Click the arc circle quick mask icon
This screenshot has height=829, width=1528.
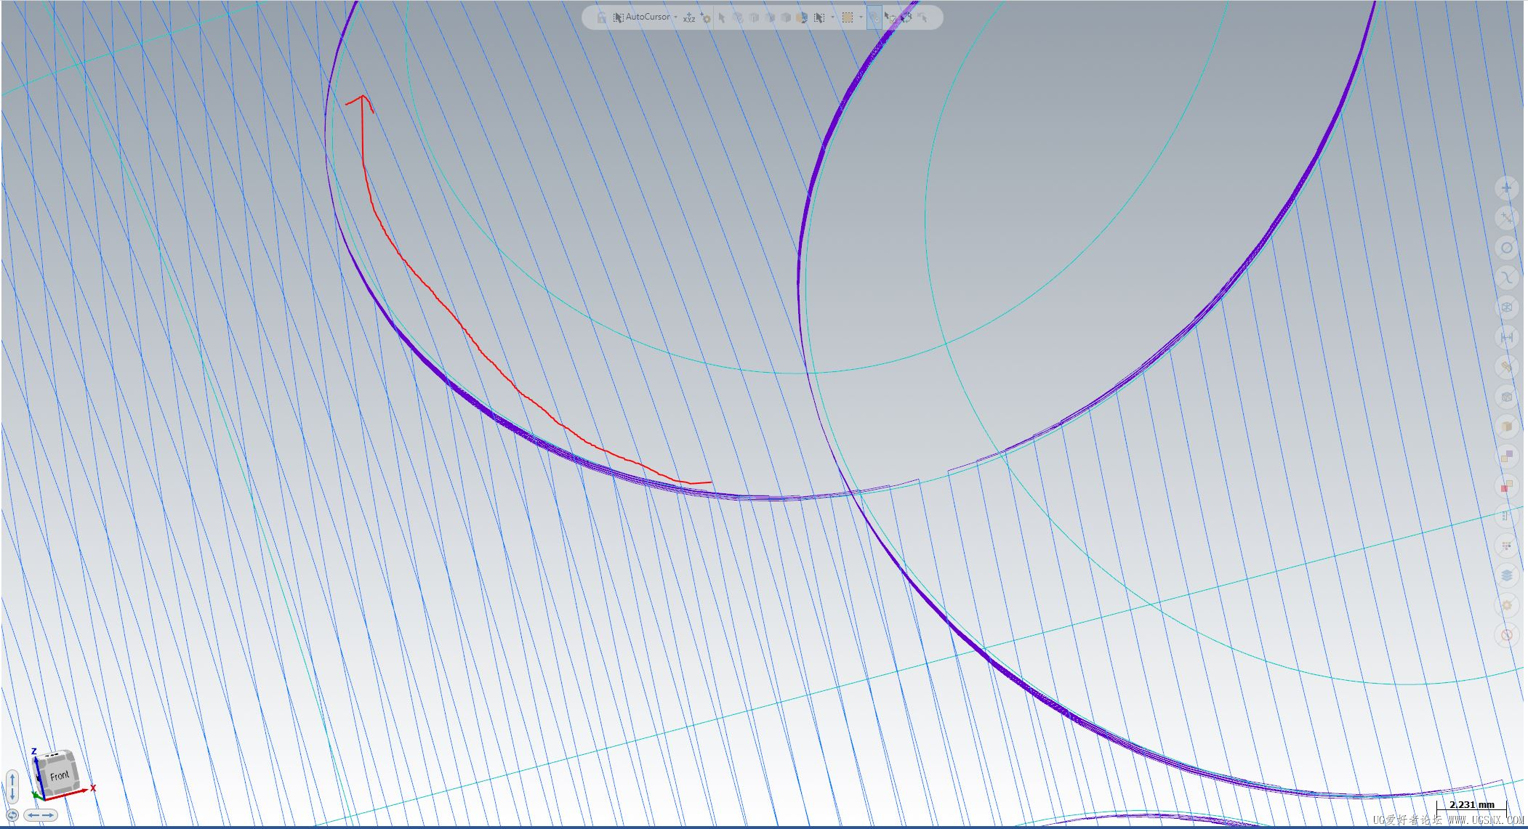point(1506,248)
